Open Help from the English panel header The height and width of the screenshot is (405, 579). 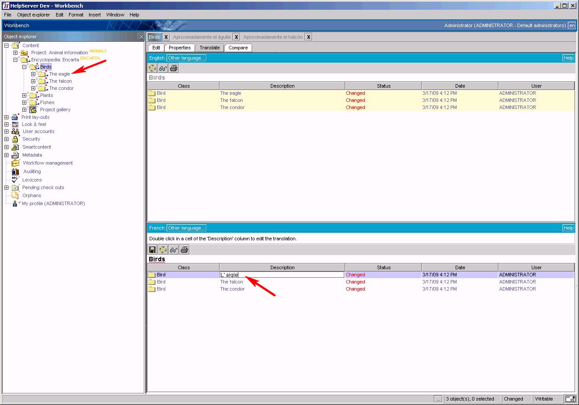(x=568, y=57)
